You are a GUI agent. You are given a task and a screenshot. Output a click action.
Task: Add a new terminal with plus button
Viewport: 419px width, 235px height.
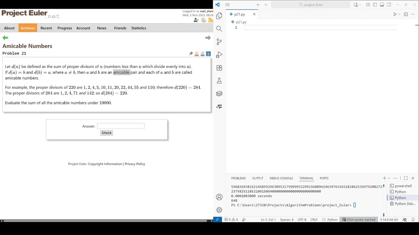(384, 178)
